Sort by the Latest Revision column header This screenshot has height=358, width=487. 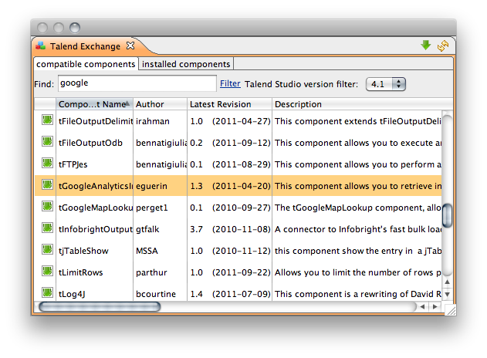click(229, 104)
